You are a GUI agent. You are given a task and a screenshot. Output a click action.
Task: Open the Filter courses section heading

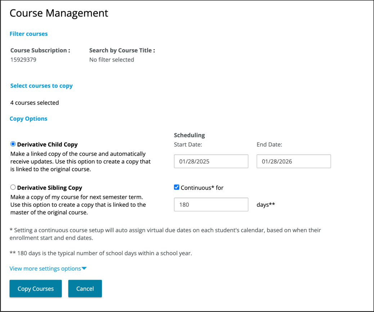click(28, 34)
